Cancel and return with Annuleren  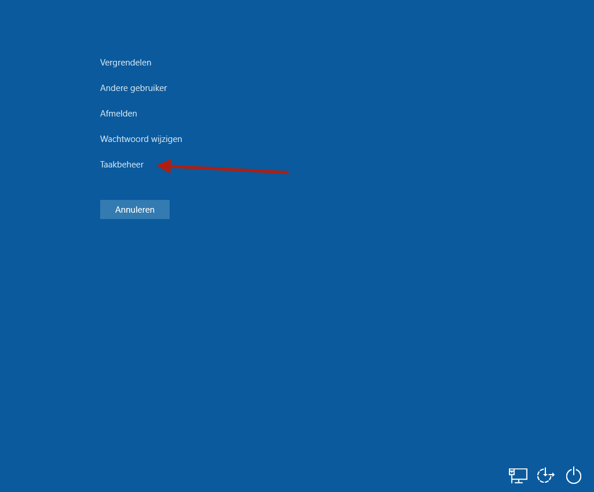[134, 210]
